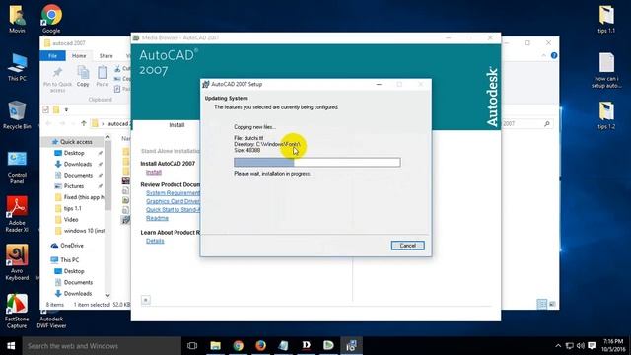631x355 pixels.
Task: Cancel the AutoCAD 2007 Setup installation
Action: (x=407, y=246)
